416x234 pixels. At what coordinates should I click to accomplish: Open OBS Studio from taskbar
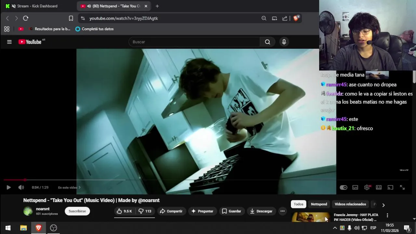[x=54, y=228]
